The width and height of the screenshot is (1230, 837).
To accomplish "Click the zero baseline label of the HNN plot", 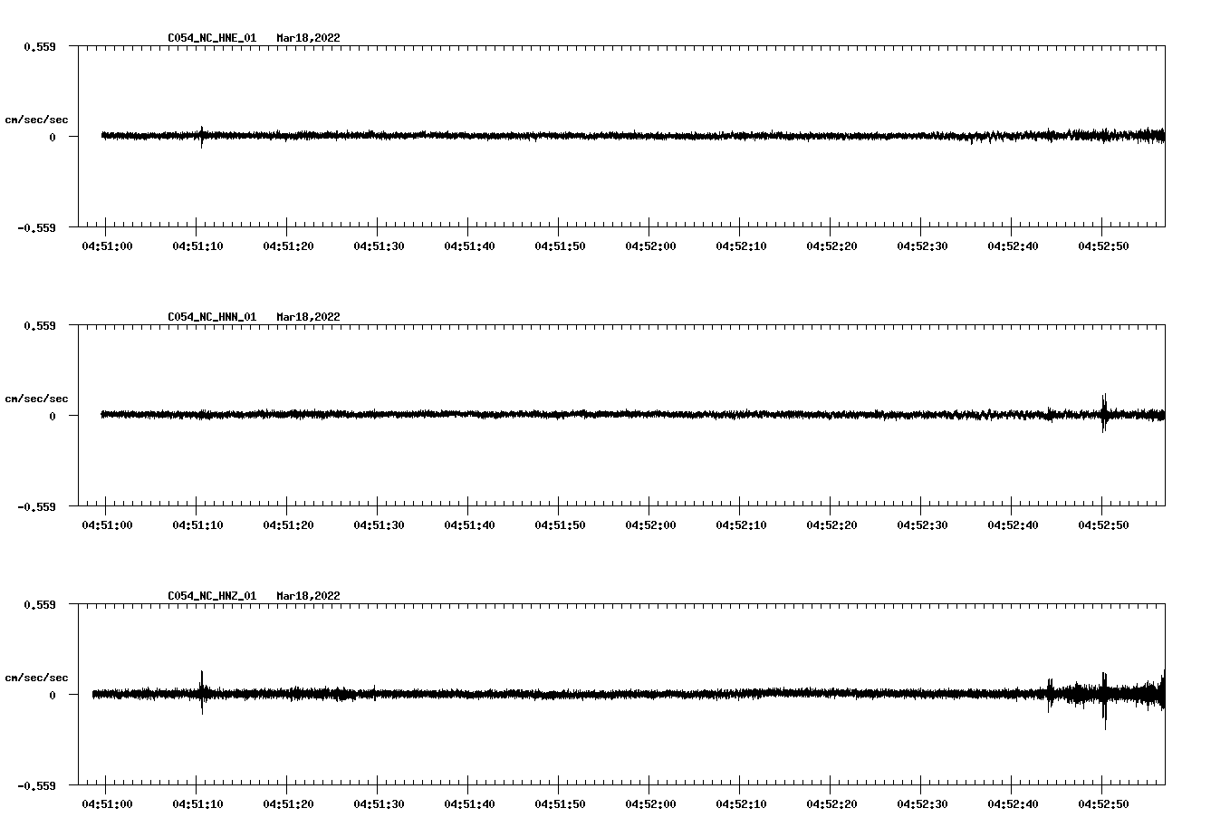I will pyautogui.click(x=53, y=416).
